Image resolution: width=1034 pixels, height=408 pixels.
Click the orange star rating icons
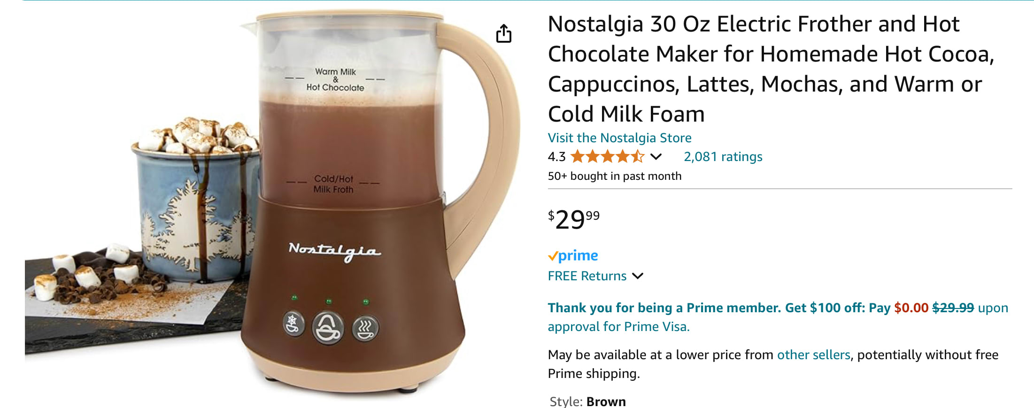(607, 156)
